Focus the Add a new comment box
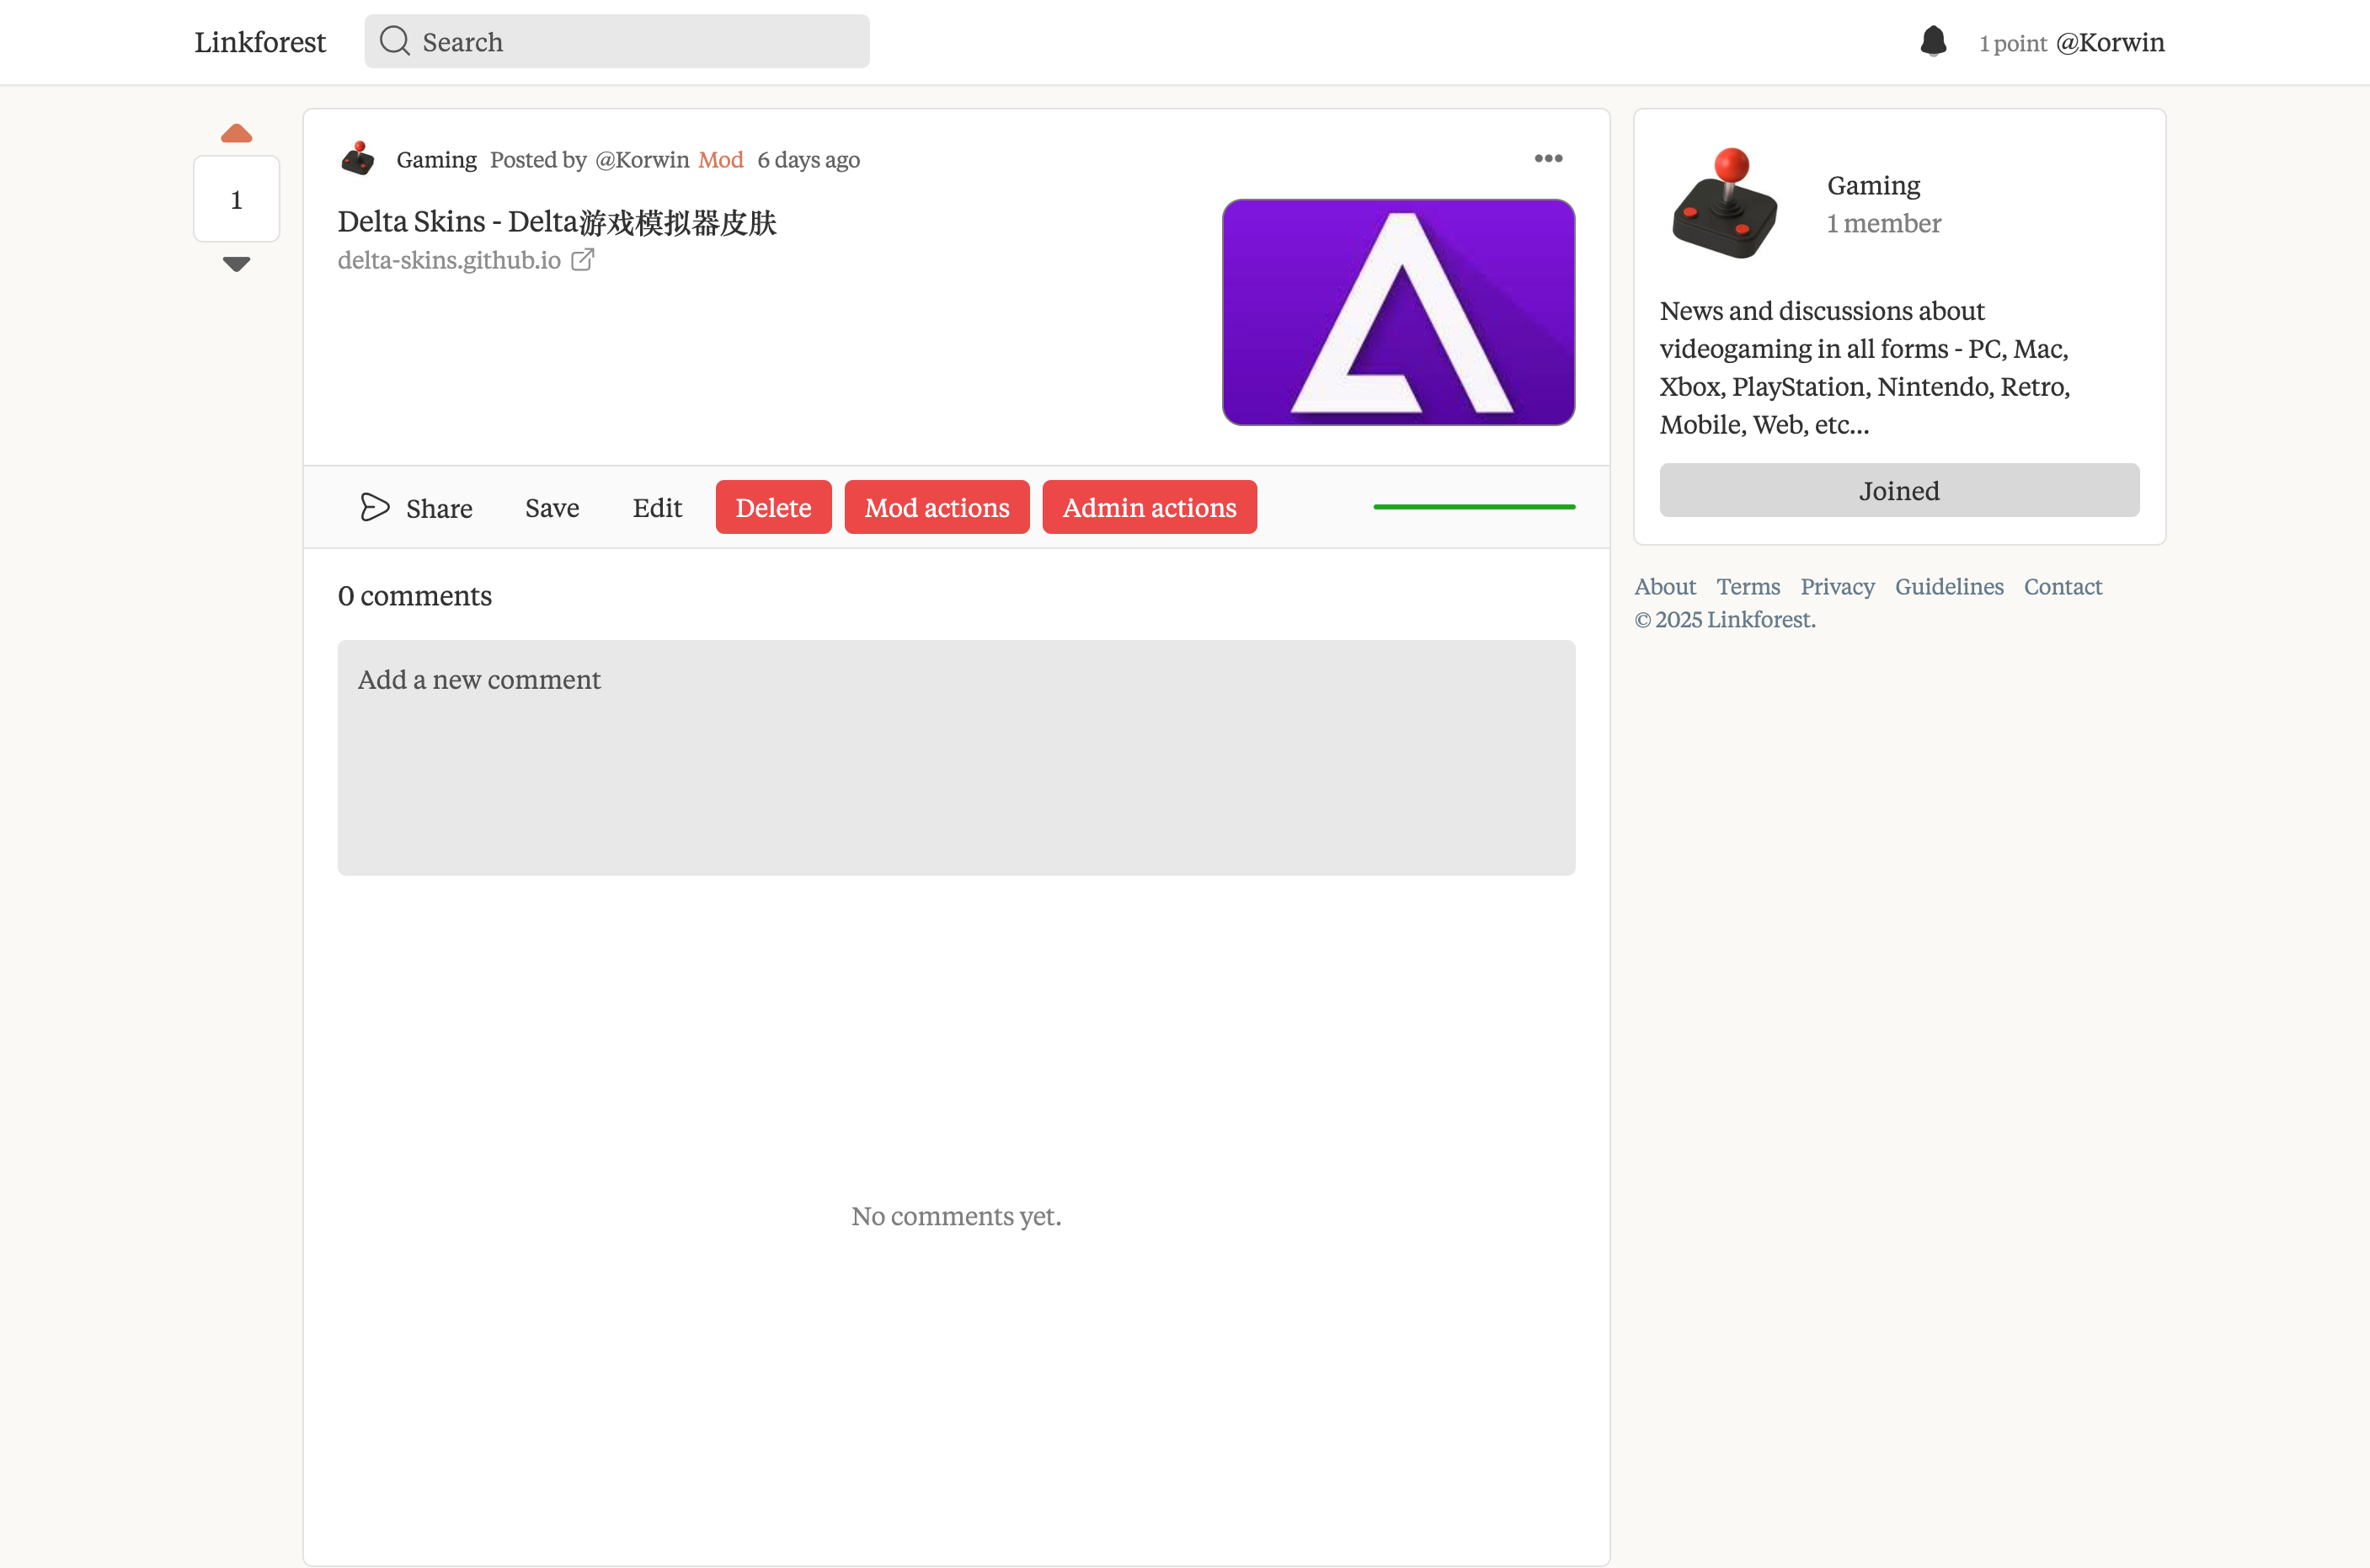Viewport: 2370px width, 1568px height. pyautogui.click(x=956, y=757)
